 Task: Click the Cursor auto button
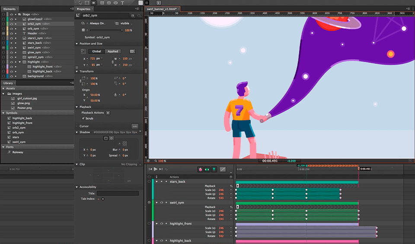(x=135, y=126)
